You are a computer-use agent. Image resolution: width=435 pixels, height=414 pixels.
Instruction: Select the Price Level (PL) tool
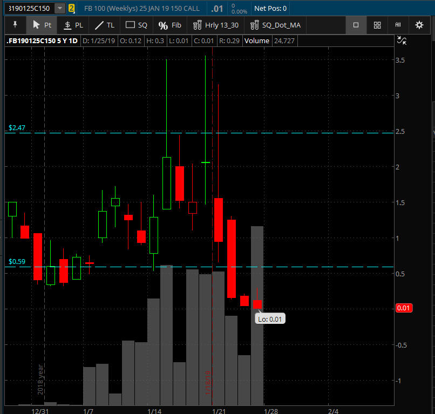[73, 25]
